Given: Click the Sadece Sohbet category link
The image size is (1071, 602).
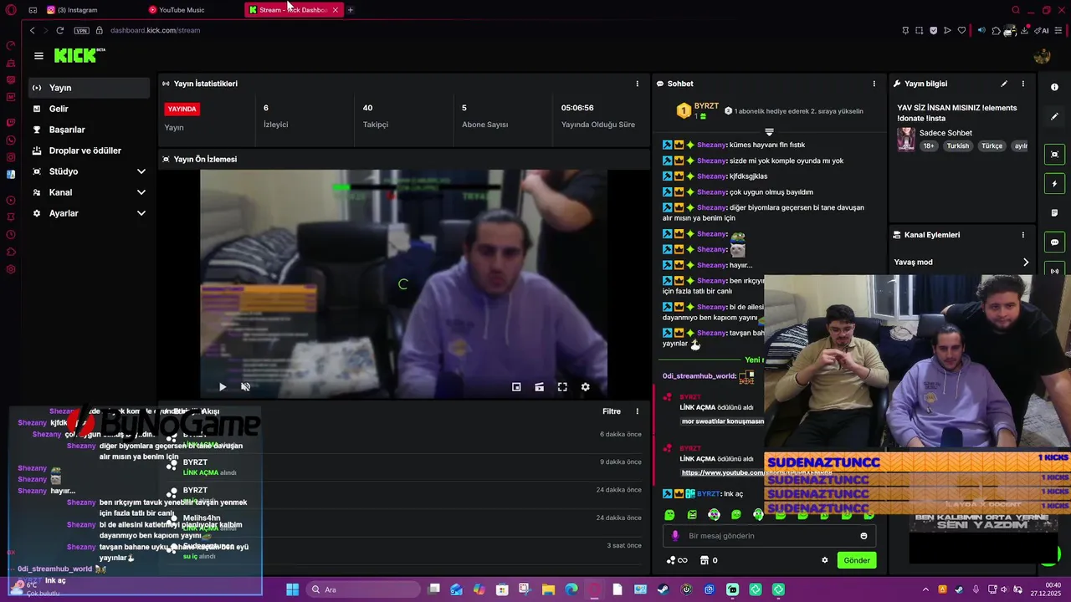Looking at the screenshot, I should coord(945,133).
